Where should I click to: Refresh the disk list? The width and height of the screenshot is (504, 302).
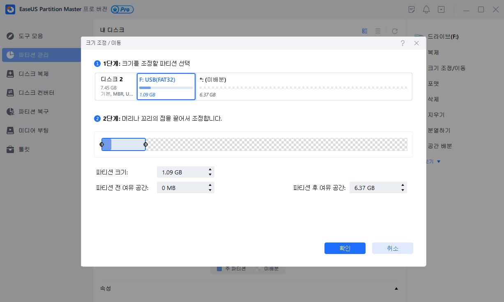pyautogui.click(x=395, y=31)
